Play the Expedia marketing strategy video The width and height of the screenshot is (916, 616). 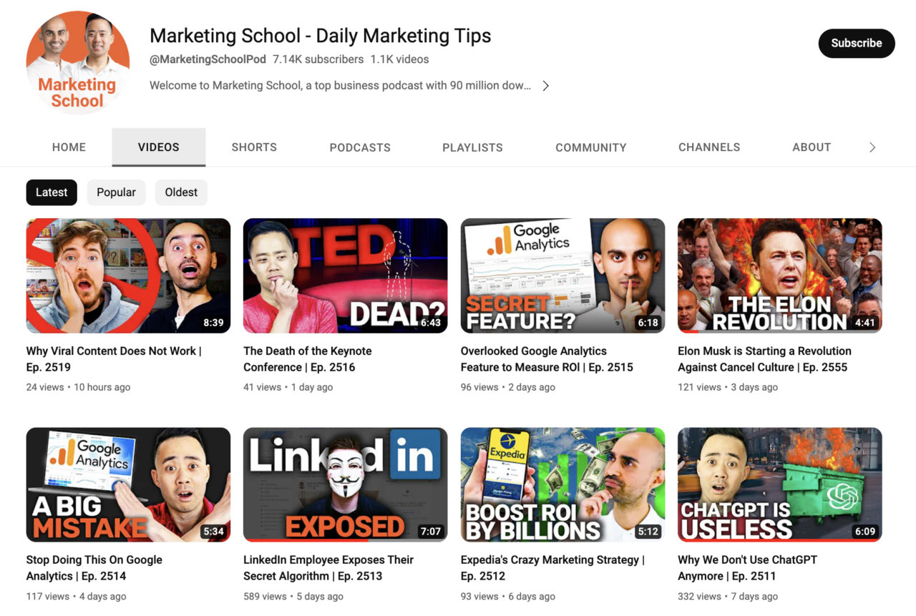562,484
